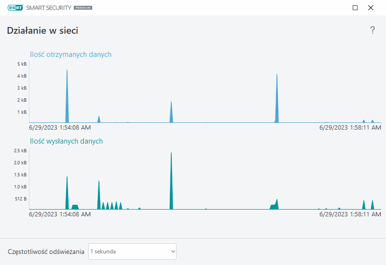Click the 5 kB axis label

[x=22, y=64]
